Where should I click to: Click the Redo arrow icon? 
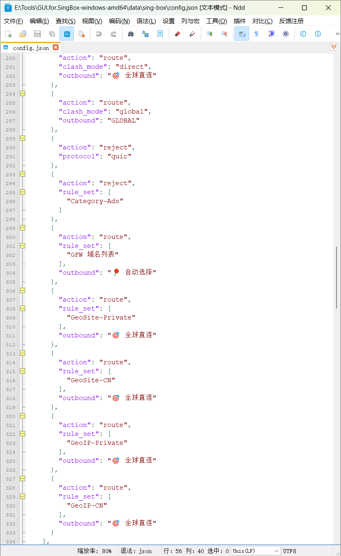point(113,34)
